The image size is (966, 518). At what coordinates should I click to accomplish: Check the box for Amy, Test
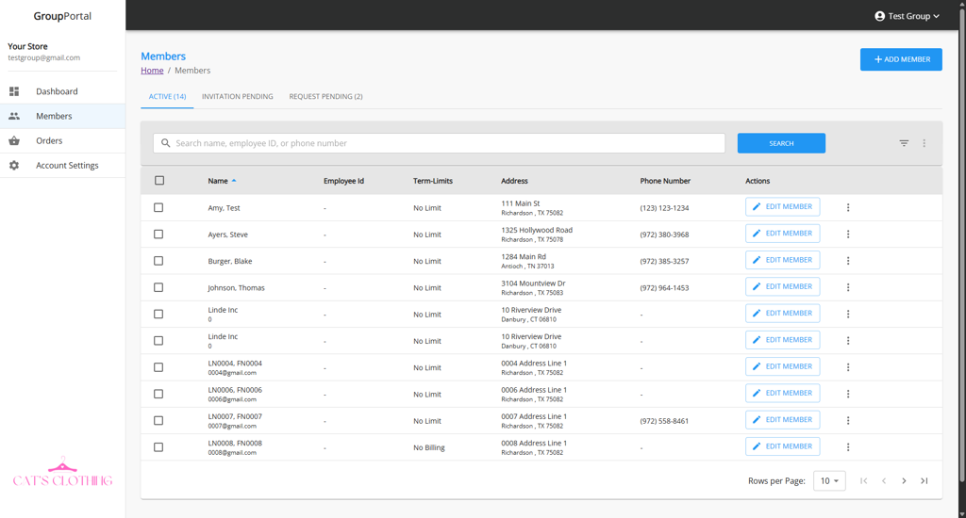[158, 208]
